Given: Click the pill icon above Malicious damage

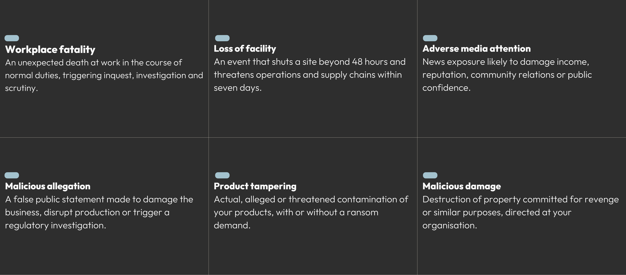Looking at the screenshot, I should coord(430,175).
